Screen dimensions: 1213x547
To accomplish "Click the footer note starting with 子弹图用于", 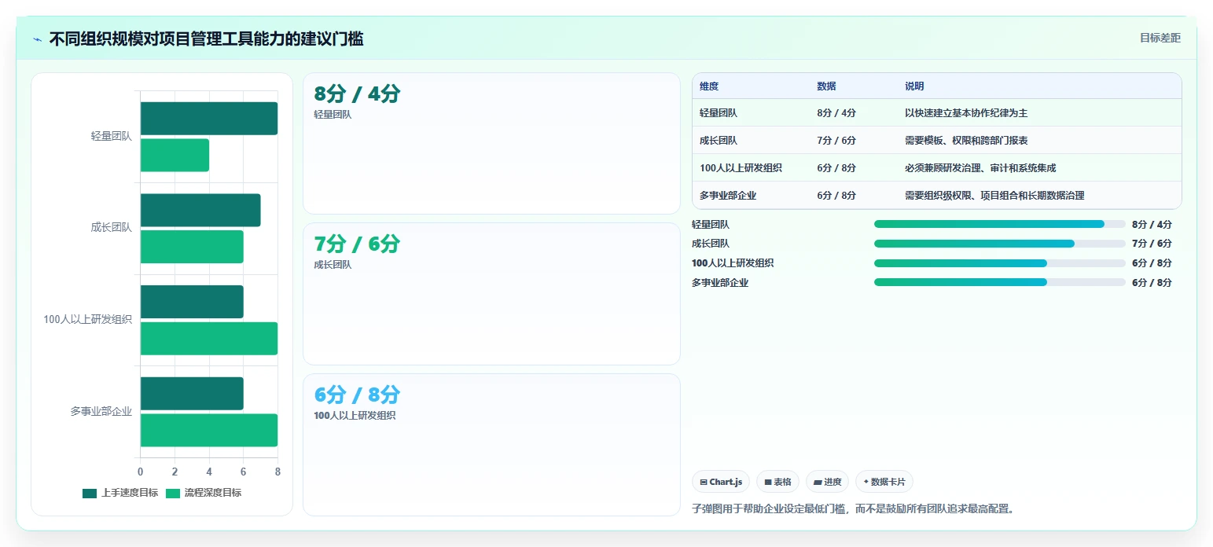I will point(853,508).
